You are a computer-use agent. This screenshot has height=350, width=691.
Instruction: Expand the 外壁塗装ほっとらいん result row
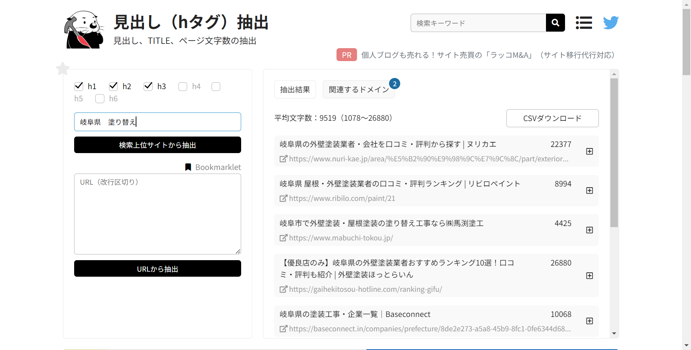(x=590, y=276)
